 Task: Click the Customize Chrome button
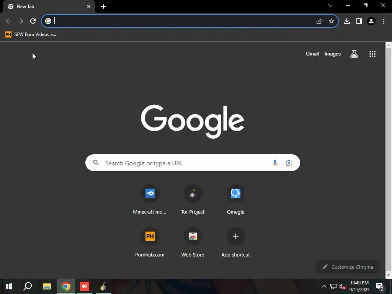(x=348, y=267)
